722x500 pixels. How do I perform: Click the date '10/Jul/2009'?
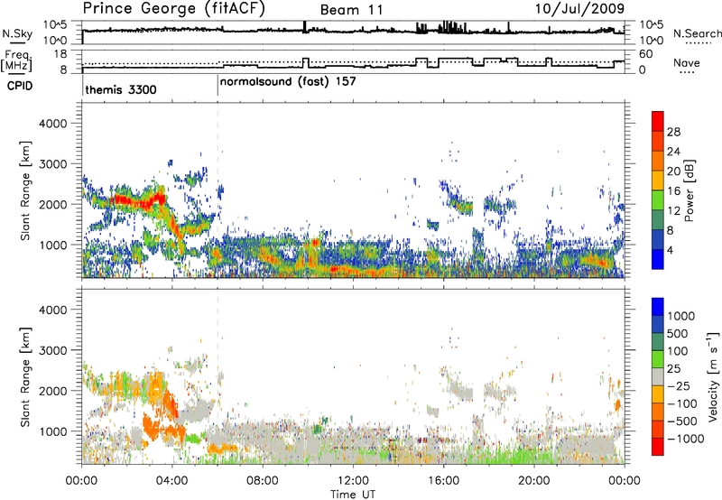(x=579, y=9)
